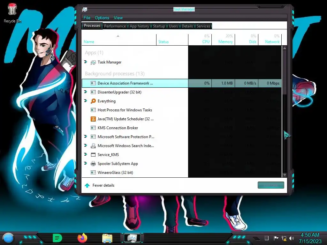The height and width of the screenshot is (245, 327).
Task: Click the 0 Mbps network cell
Action: (270, 83)
